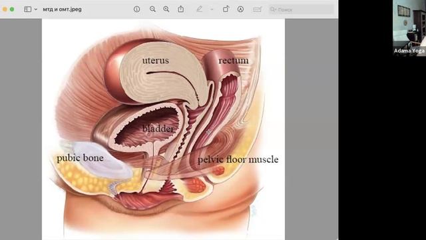Show the Markup toolbar
Viewport: 426px width, 240px height.
(240, 9)
